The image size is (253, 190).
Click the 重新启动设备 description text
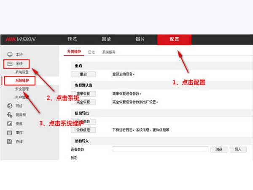pos(124,74)
